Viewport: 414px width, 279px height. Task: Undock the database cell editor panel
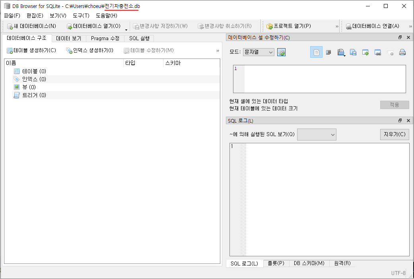point(400,37)
